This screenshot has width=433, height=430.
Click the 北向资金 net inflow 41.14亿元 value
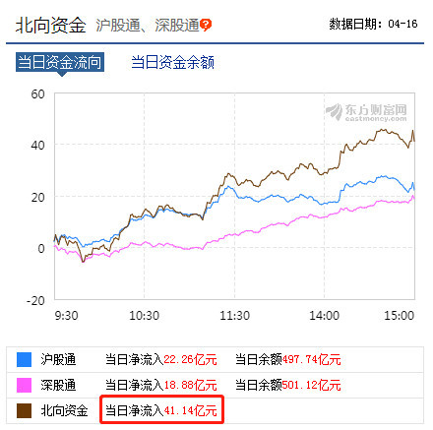point(190,410)
